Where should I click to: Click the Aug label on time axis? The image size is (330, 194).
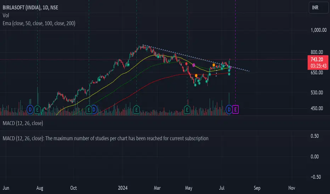[x=40, y=188]
